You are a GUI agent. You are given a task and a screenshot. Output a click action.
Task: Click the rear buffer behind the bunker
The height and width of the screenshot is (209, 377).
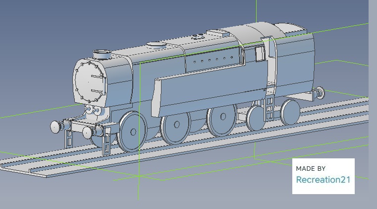click(321, 92)
